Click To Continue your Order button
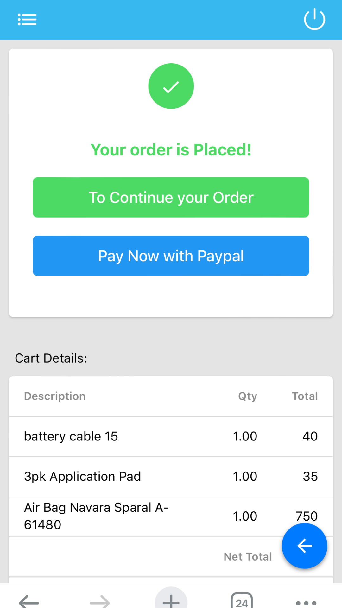 (171, 197)
